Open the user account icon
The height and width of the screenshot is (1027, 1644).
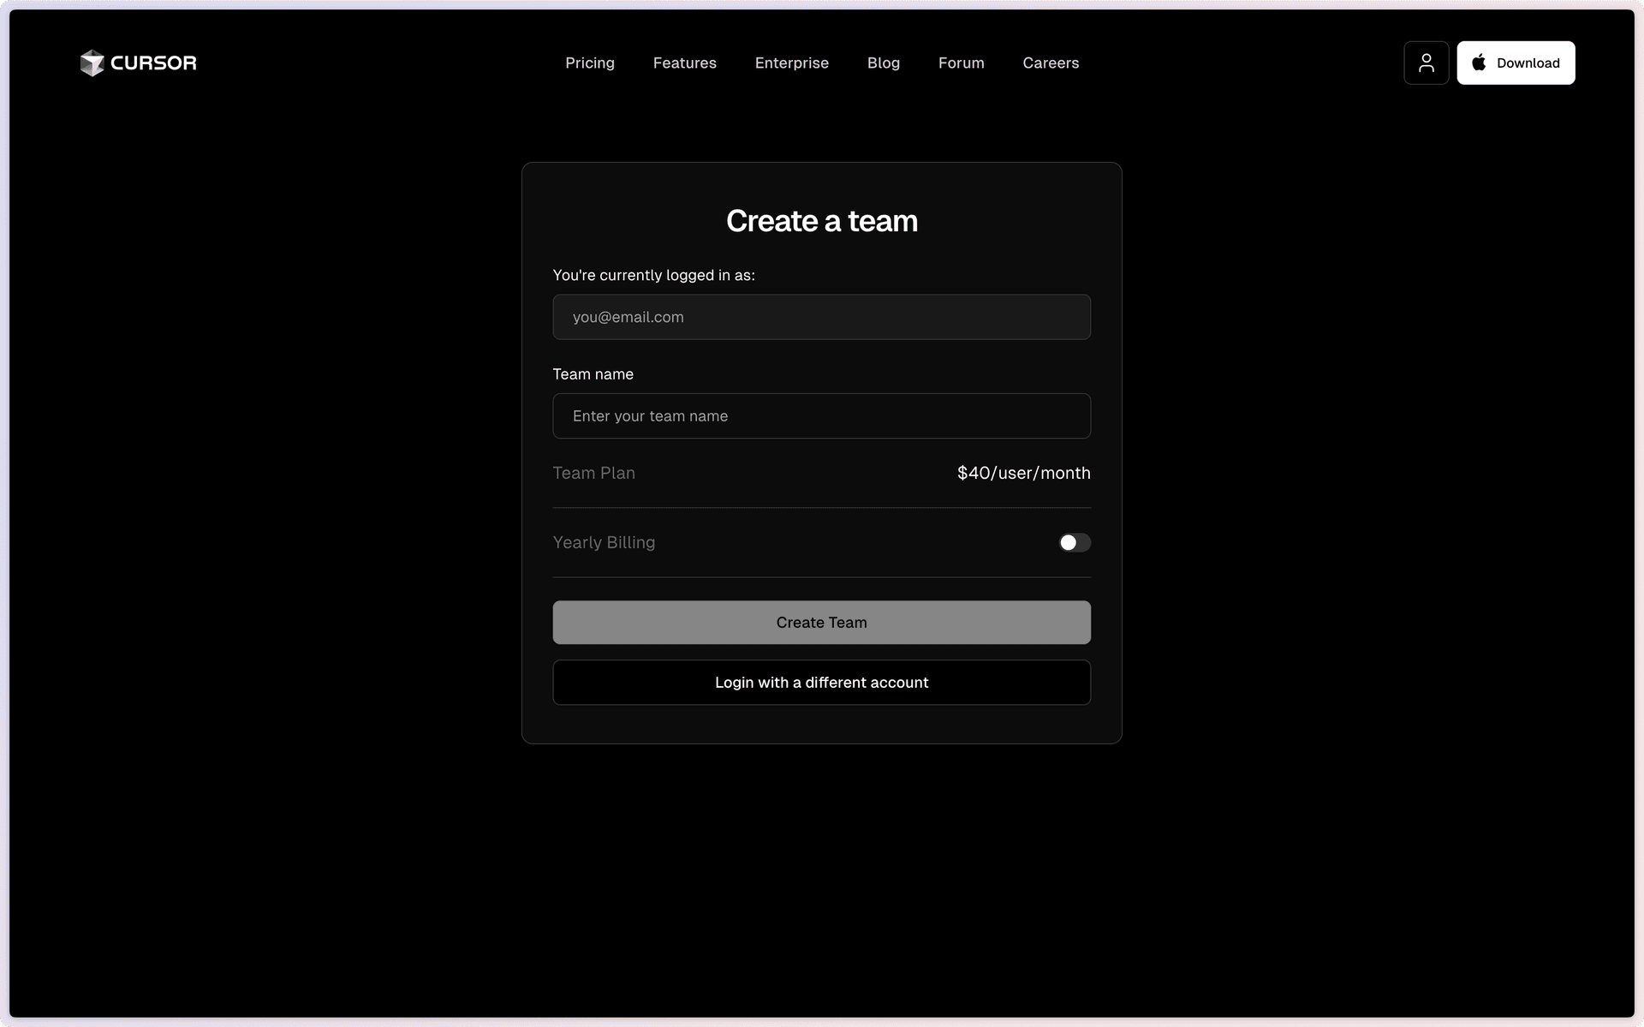[1426, 63]
